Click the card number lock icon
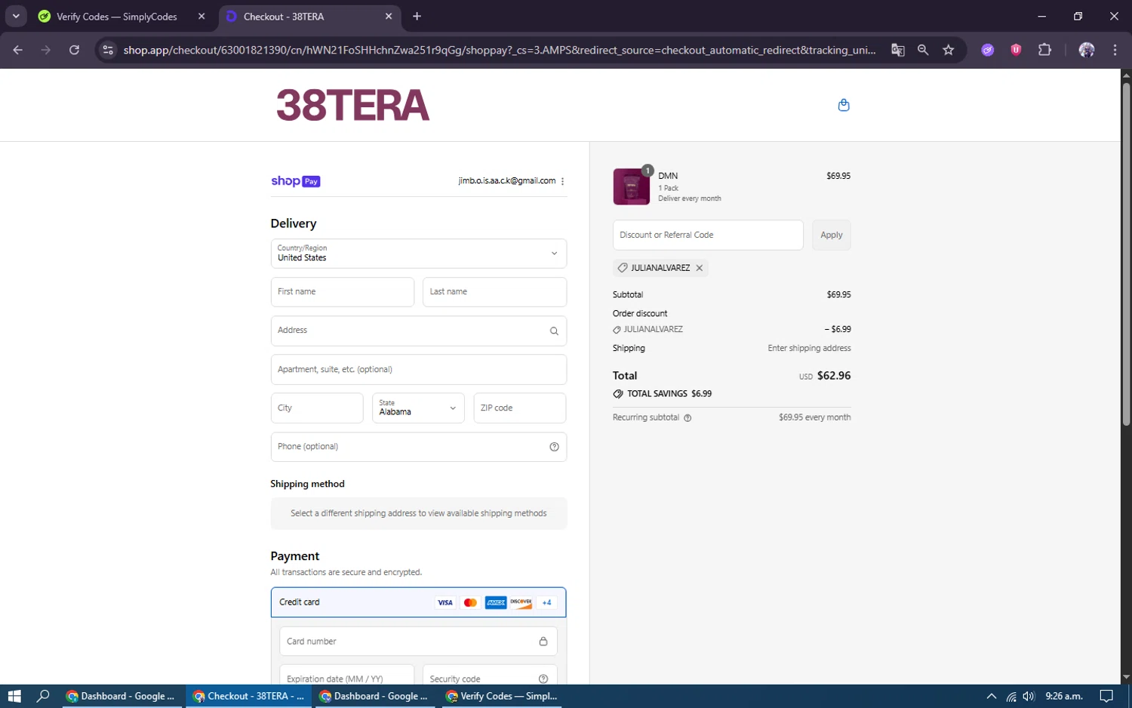The height and width of the screenshot is (708, 1132). [x=543, y=641]
